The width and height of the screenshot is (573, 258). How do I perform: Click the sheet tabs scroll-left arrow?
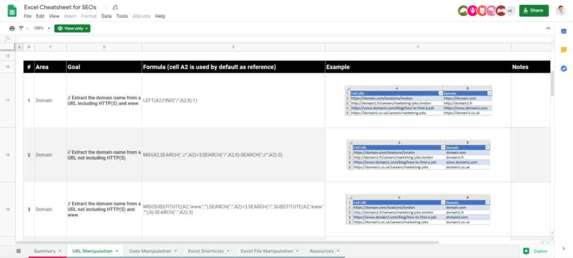[x=543, y=242]
